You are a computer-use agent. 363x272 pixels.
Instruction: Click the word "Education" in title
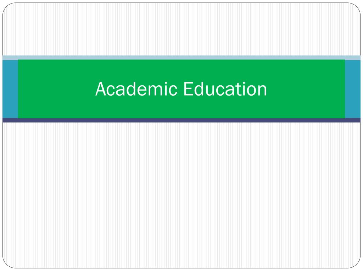tap(225, 89)
